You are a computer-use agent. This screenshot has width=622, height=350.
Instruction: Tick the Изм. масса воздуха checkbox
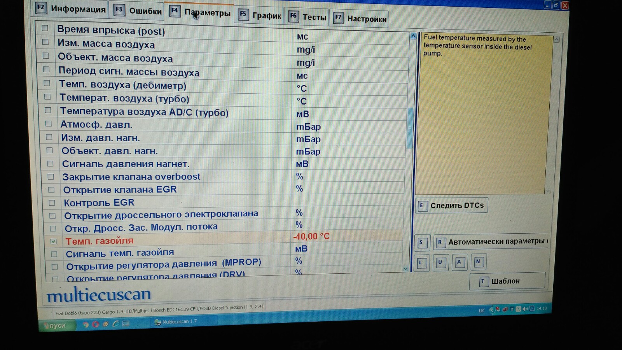pyautogui.click(x=45, y=42)
